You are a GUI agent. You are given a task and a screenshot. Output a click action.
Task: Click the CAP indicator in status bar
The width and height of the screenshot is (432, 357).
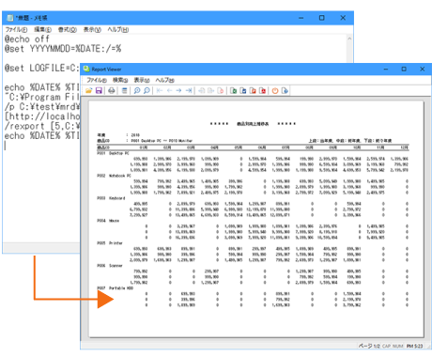coord(386,346)
